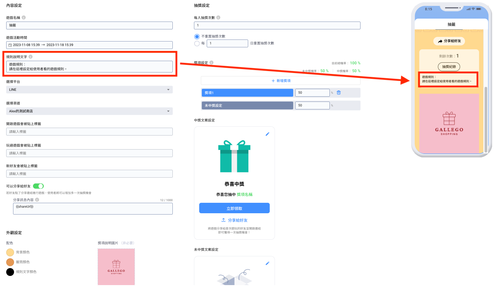Click the 分享給好友 link under 立即領取
Viewport: 497px width, 289px height.
(x=234, y=220)
